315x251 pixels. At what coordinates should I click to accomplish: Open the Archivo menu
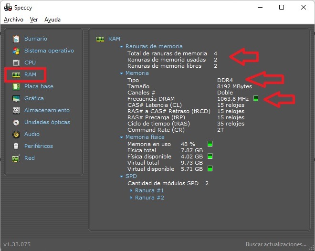coord(13,20)
